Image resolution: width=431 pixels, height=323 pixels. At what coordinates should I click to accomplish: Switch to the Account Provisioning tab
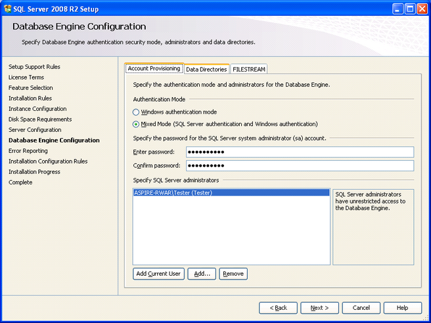pos(154,68)
